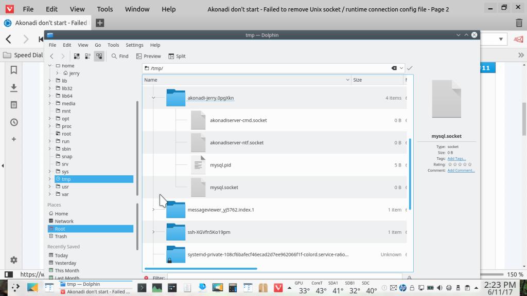Image resolution: width=527 pixels, height=296 pixels.
Task: Open the Go menu in Dolphin
Action: pyautogui.click(x=98, y=45)
